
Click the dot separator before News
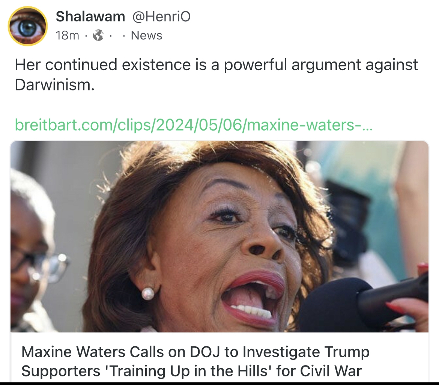[x=124, y=36]
